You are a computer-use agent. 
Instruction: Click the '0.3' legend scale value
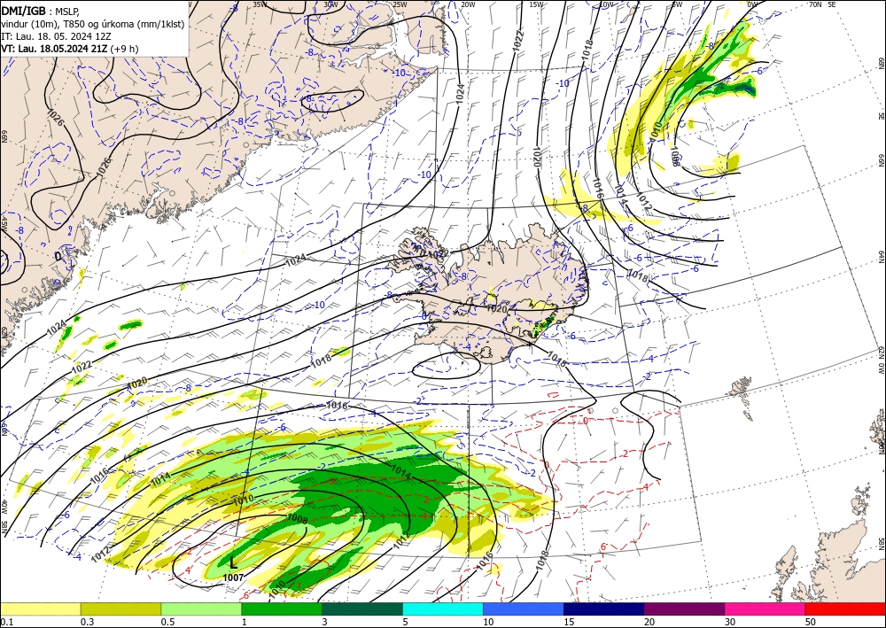[x=87, y=622]
